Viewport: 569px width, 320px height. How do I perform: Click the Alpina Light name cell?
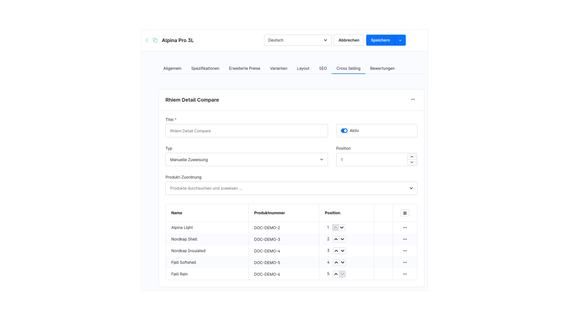(x=207, y=228)
